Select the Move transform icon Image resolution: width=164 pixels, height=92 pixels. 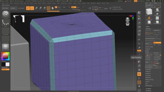(36, 8)
